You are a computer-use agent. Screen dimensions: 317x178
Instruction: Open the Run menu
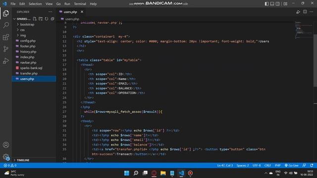coord(67,3)
